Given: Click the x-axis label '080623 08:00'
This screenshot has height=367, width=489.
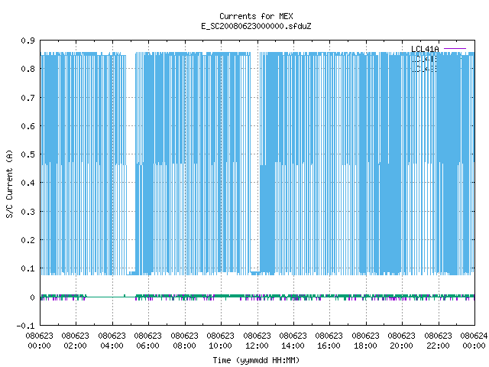Looking at the screenshot, I should 184,341.
